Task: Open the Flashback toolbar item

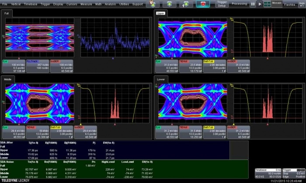Action: point(289,4)
